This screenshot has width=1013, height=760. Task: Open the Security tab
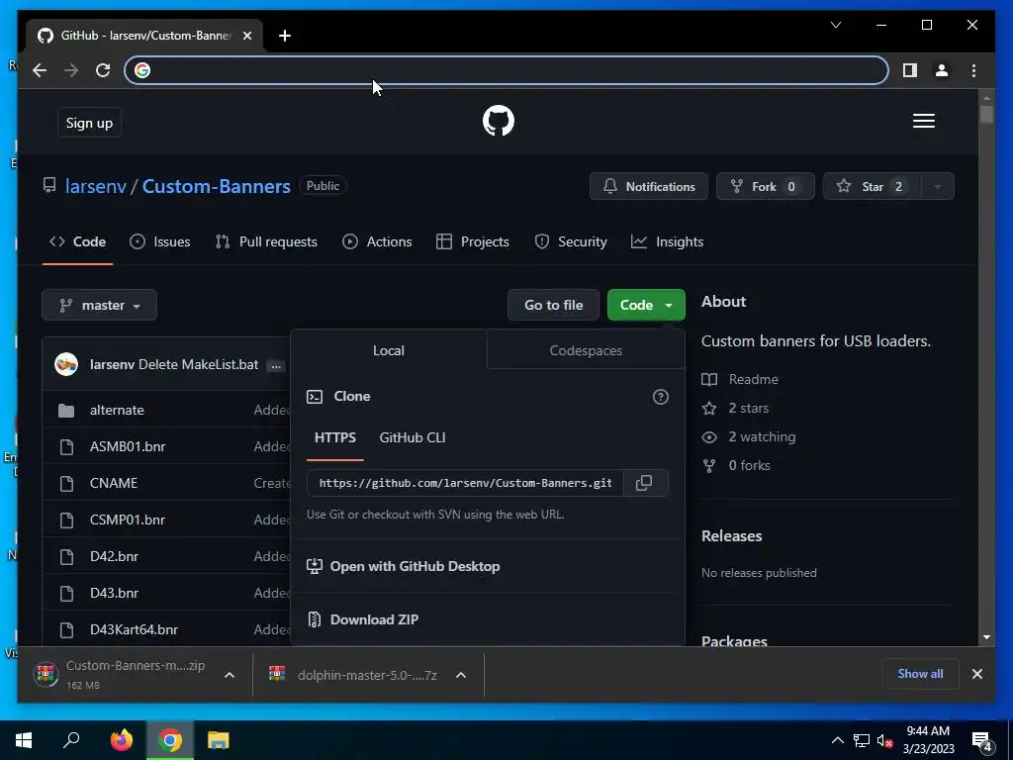point(571,241)
